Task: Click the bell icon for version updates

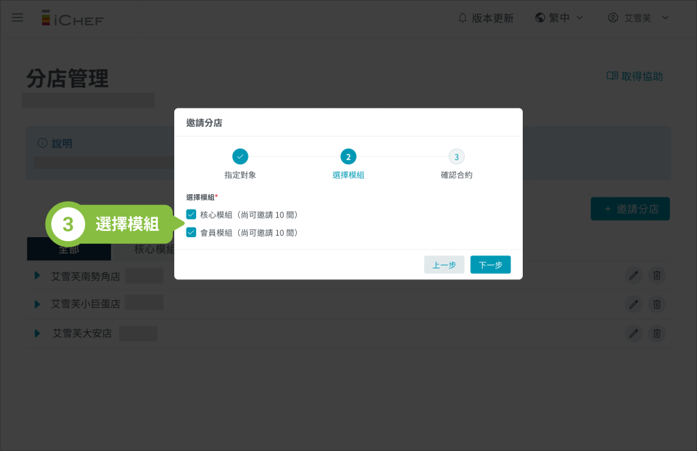Action: click(463, 18)
